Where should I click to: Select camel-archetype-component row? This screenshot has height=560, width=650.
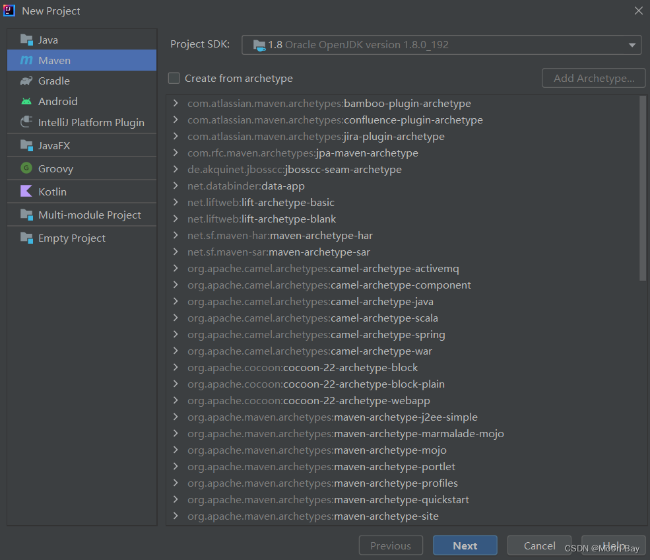(403, 285)
